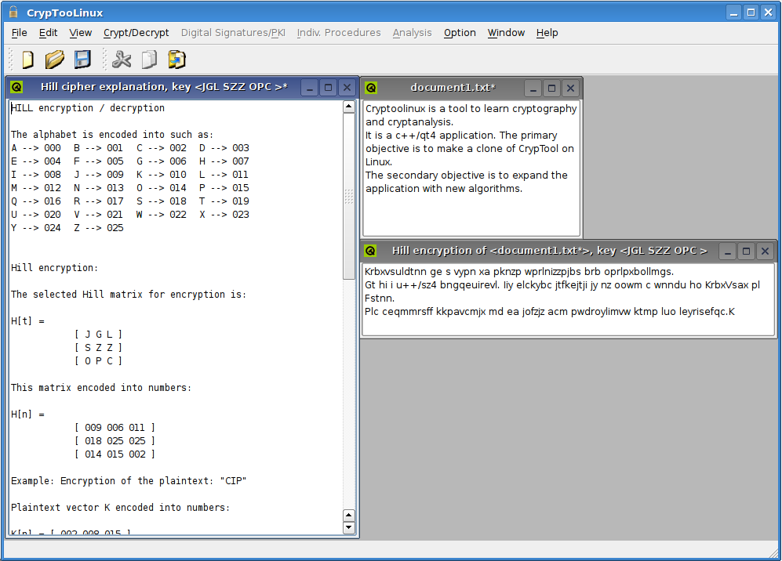Open a file with the folder icon

(54, 60)
